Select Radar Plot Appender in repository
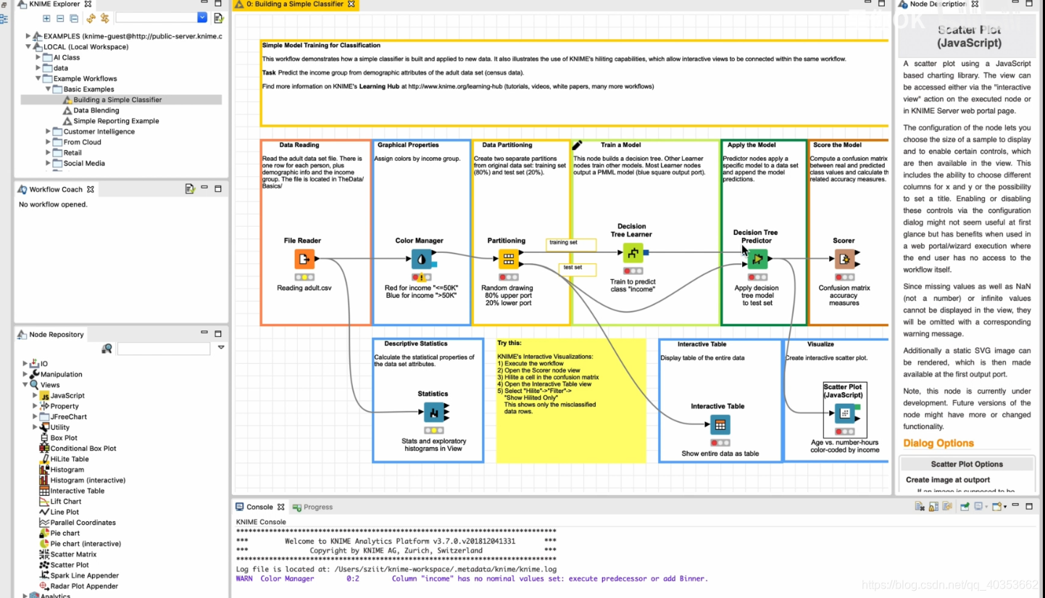Screen dimensions: 1045x598 (84, 586)
